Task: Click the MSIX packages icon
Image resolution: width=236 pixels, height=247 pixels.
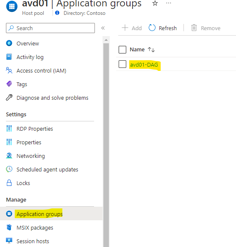Action: (9, 227)
